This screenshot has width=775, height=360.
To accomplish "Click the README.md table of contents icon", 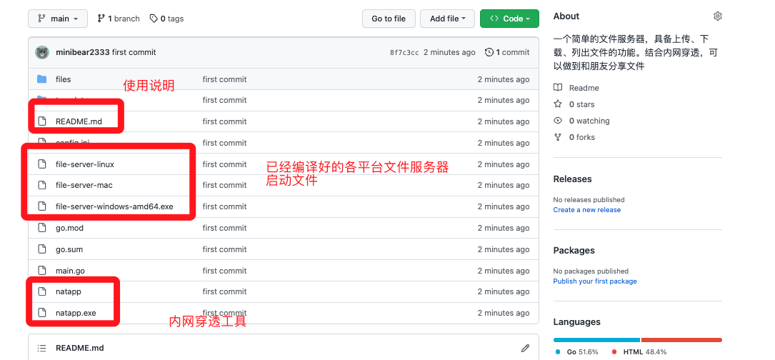I will 41,348.
